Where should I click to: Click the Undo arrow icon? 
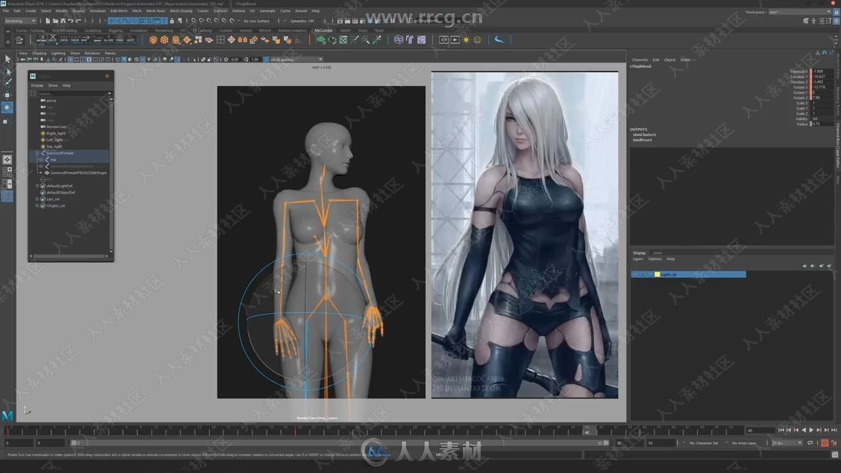pos(70,21)
